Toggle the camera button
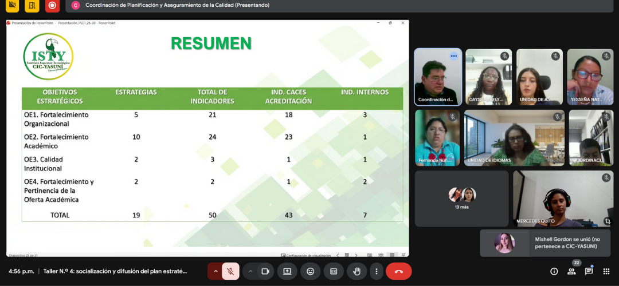 pyautogui.click(x=265, y=271)
